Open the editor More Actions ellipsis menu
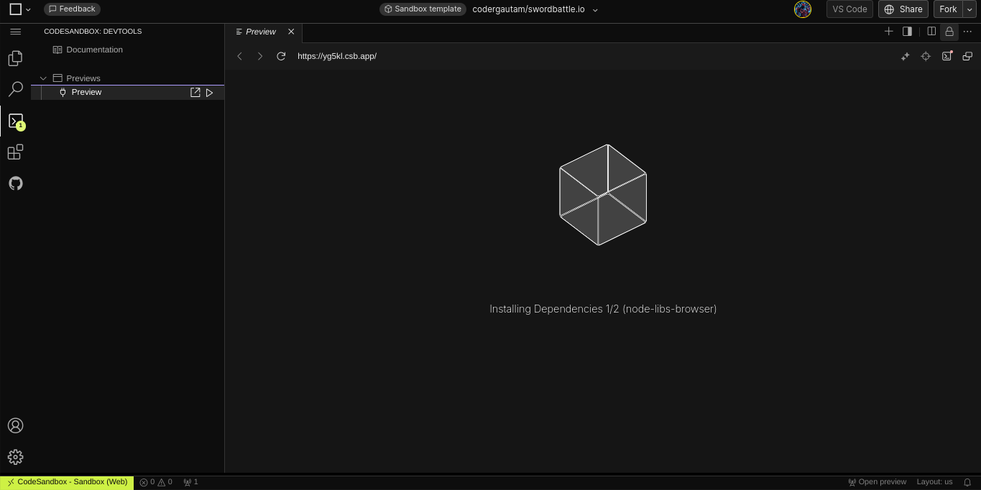981x490 pixels. coord(967,32)
